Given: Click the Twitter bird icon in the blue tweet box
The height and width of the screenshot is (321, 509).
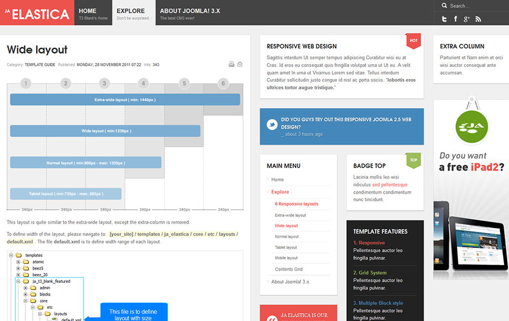Looking at the screenshot, I should pos(272,125).
